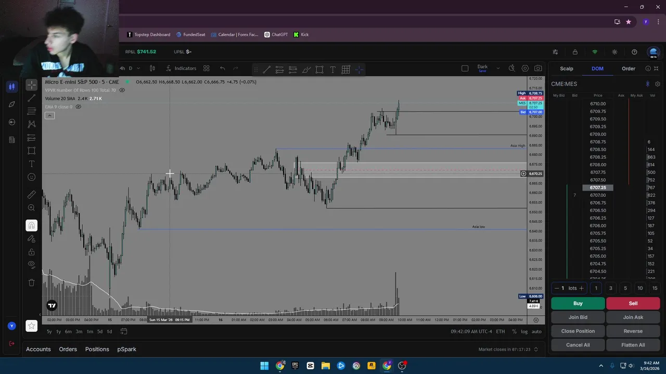The height and width of the screenshot is (374, 666).
Task: Click the Flatten All button
Action: [633, 345]
